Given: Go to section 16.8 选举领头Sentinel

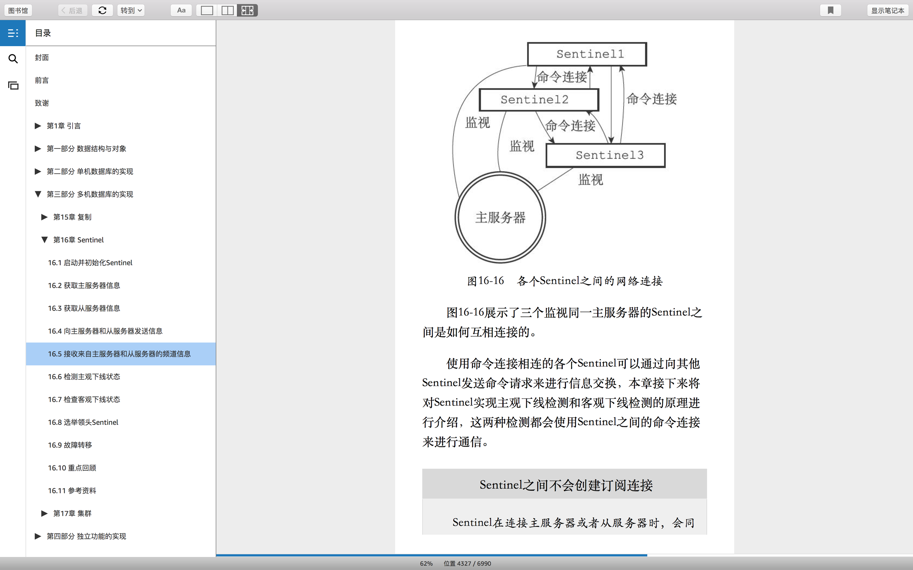Looking at the screenshot, I should [x=83, y=422].
